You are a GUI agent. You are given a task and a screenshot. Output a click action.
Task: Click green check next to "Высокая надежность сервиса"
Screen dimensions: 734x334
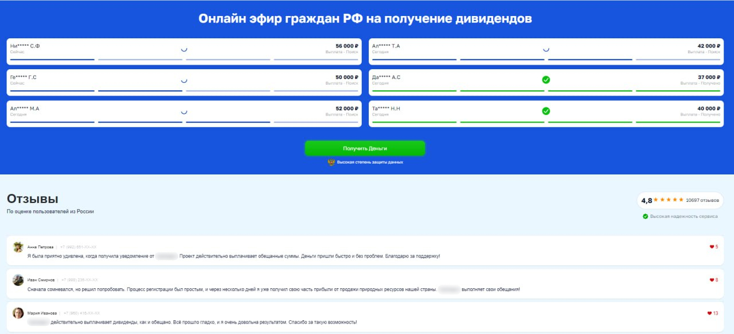click(x=645, y=216)
